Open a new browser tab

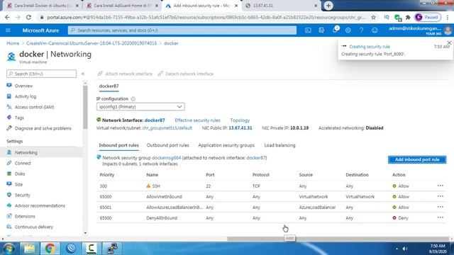click(328, 6)
